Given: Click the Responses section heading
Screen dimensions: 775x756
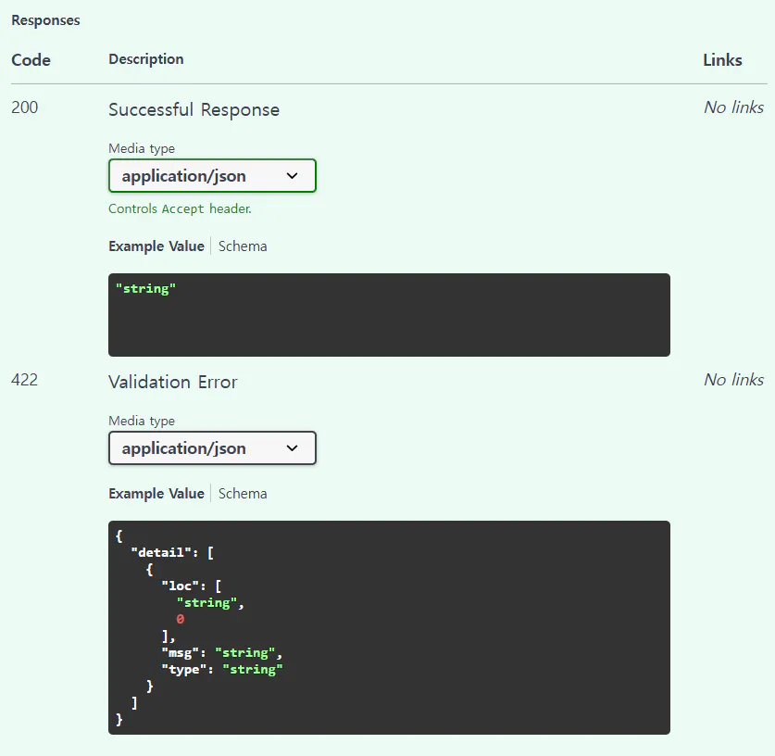Looking at the screenshot, I should click(45, 20).
